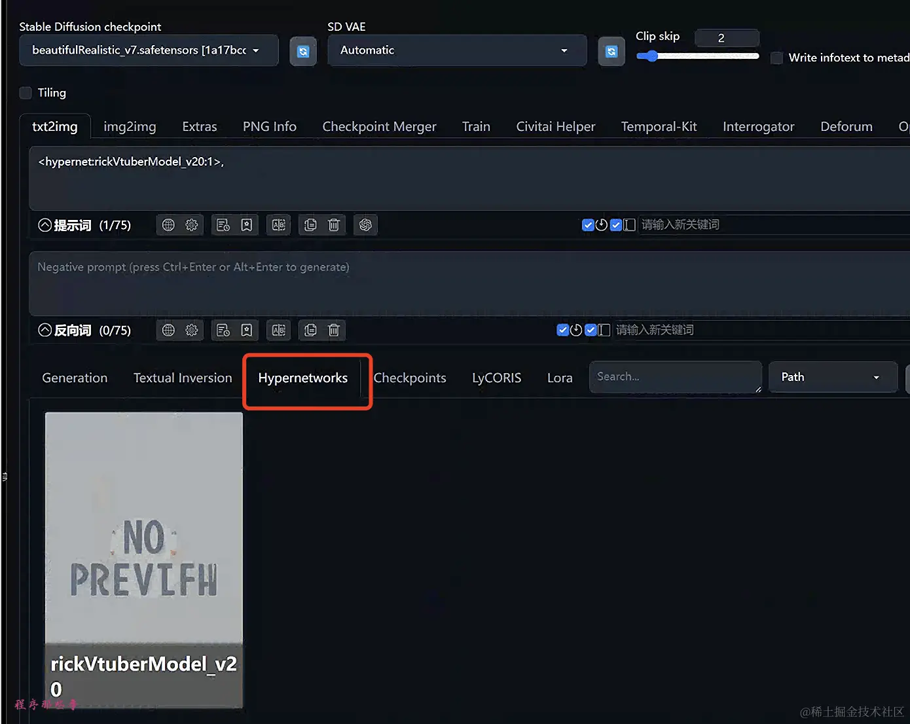
Task: Click the clock icon in 提示词 keyword row
Action: tap(602, 225)
